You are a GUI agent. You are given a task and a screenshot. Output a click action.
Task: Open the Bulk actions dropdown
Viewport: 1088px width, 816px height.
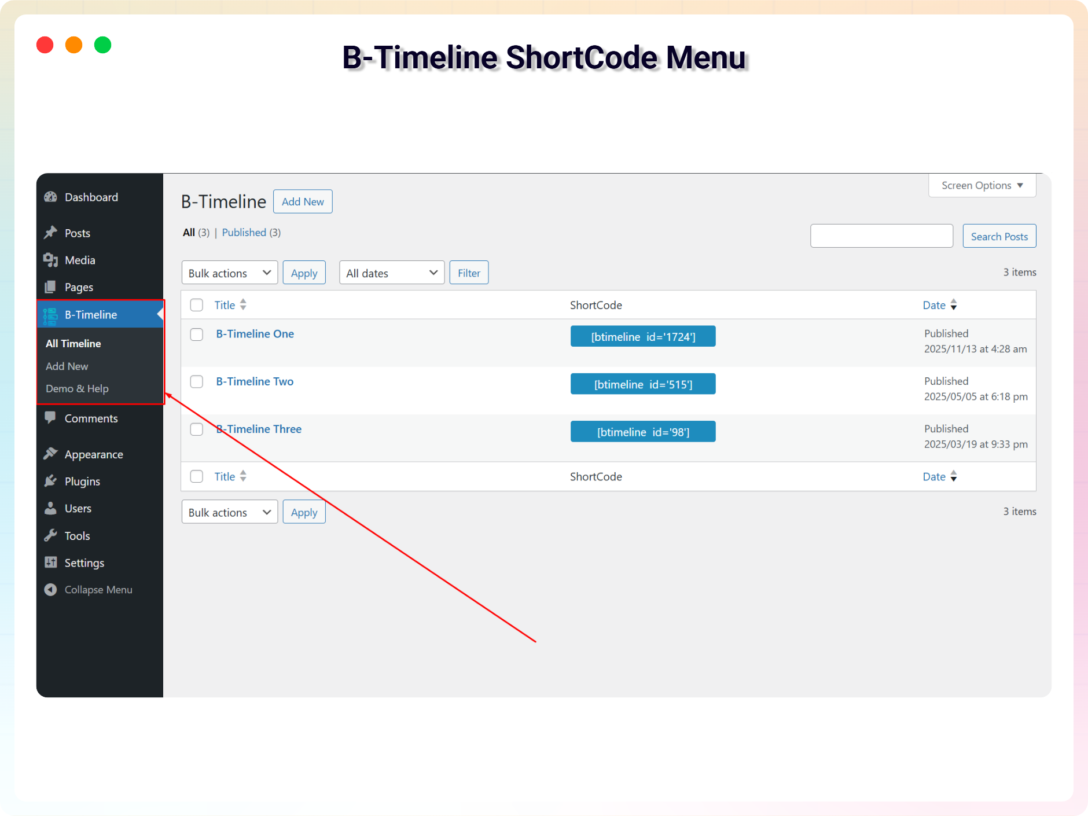[229, 272]
